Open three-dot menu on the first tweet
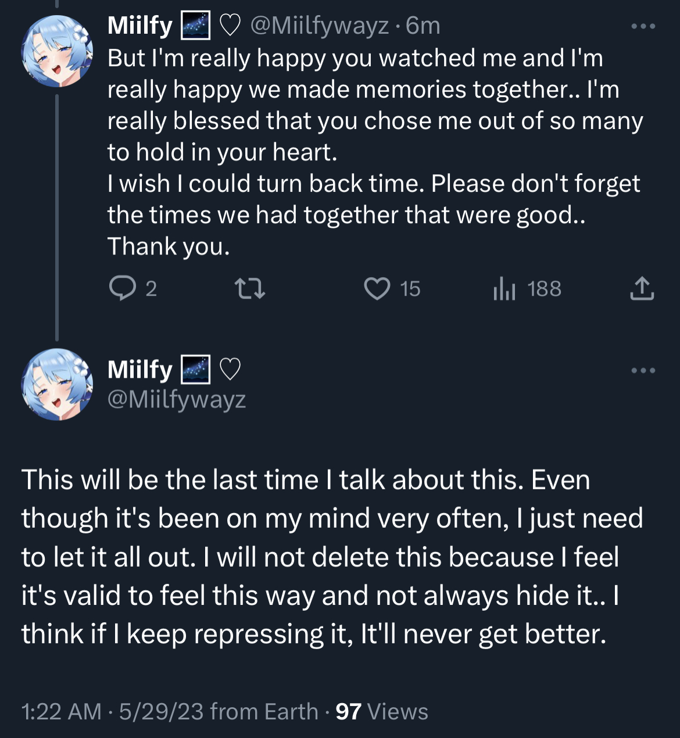This screenshot has height=738, width=680. click(x=643, y=26)
